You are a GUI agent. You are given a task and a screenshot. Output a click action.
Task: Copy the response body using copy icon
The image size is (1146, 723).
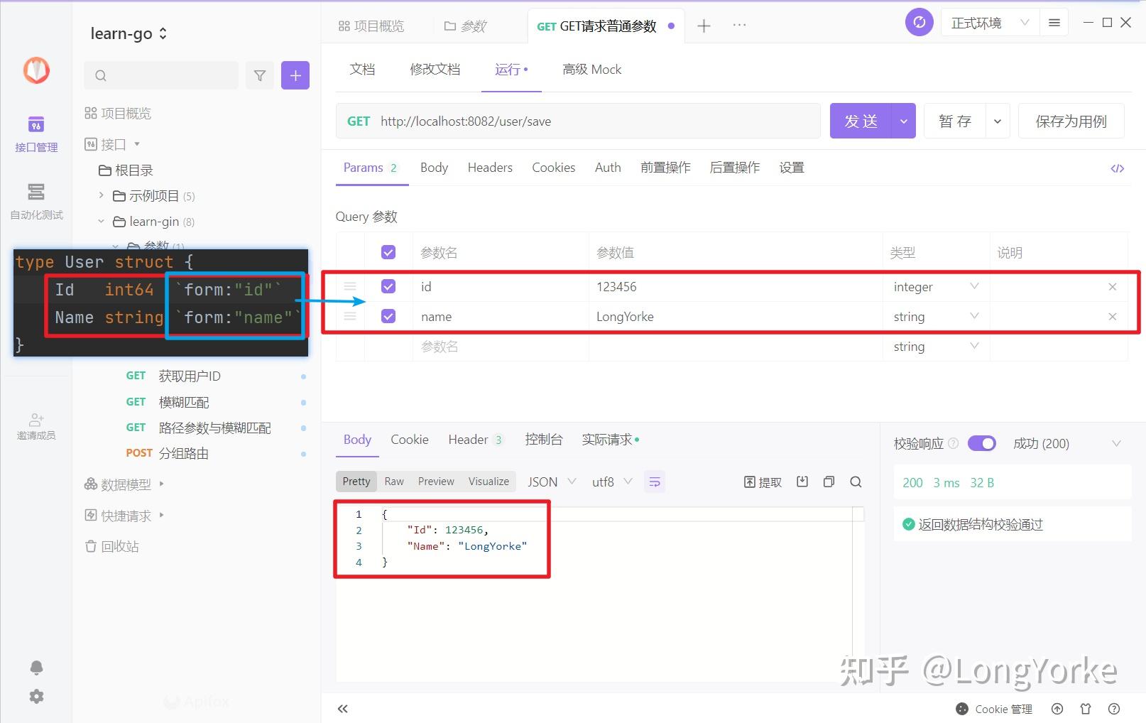[829, 482]
